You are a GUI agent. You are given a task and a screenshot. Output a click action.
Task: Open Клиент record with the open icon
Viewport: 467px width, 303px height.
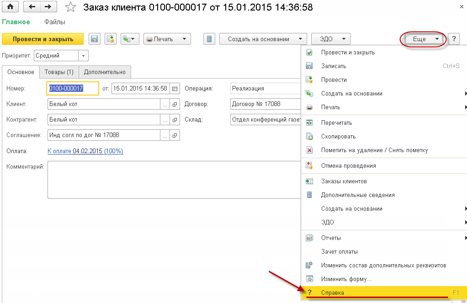point(175,104)
